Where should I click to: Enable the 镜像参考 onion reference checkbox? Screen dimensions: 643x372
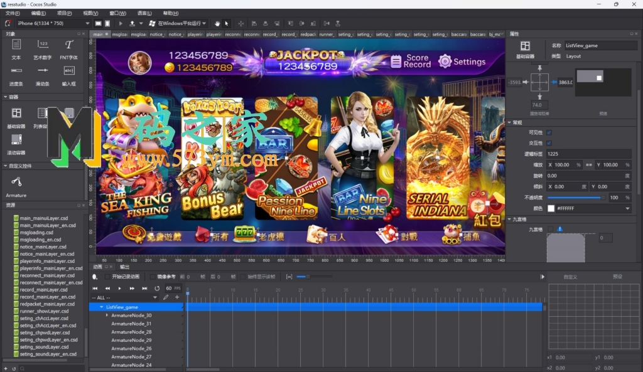[153, 277]
